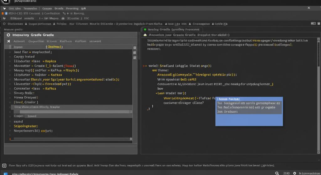Click the pin icon left of Adhert

click(8, 41)
